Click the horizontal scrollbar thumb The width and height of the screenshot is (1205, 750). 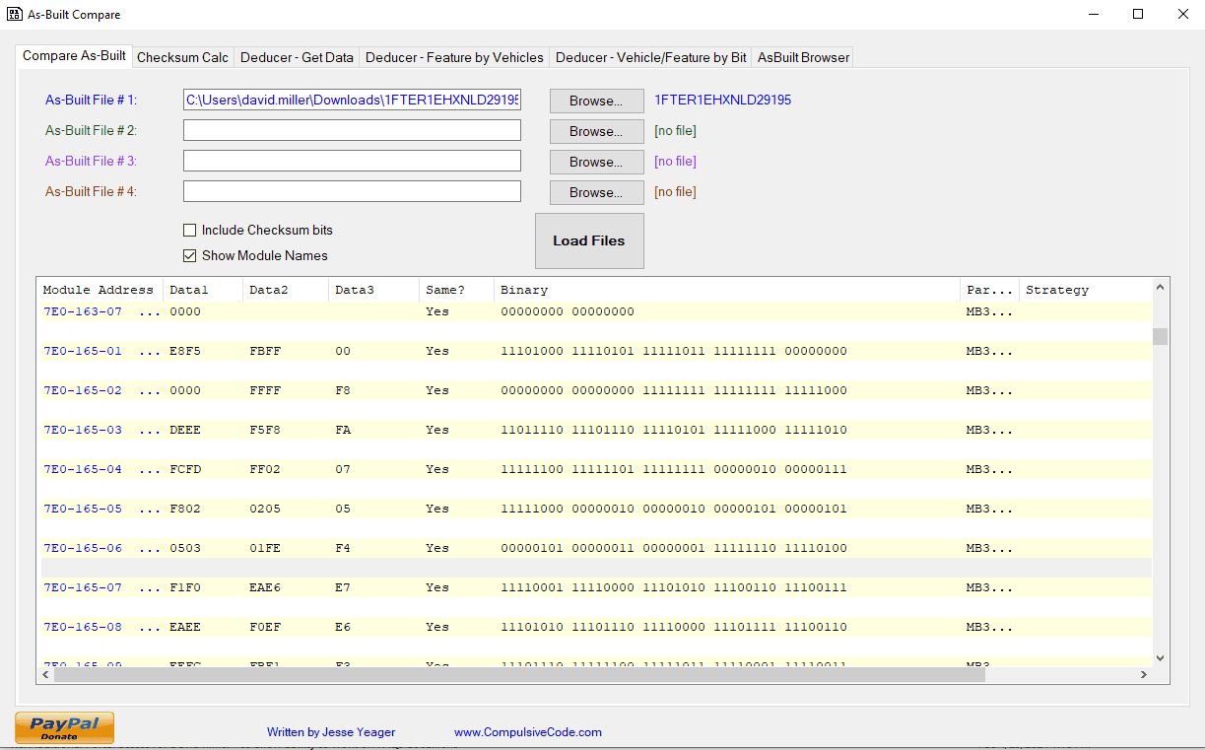[x=519, y=675]
